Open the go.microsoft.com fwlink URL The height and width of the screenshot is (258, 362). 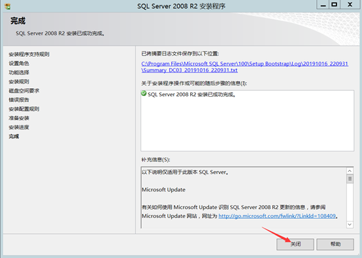coord(277,216)
